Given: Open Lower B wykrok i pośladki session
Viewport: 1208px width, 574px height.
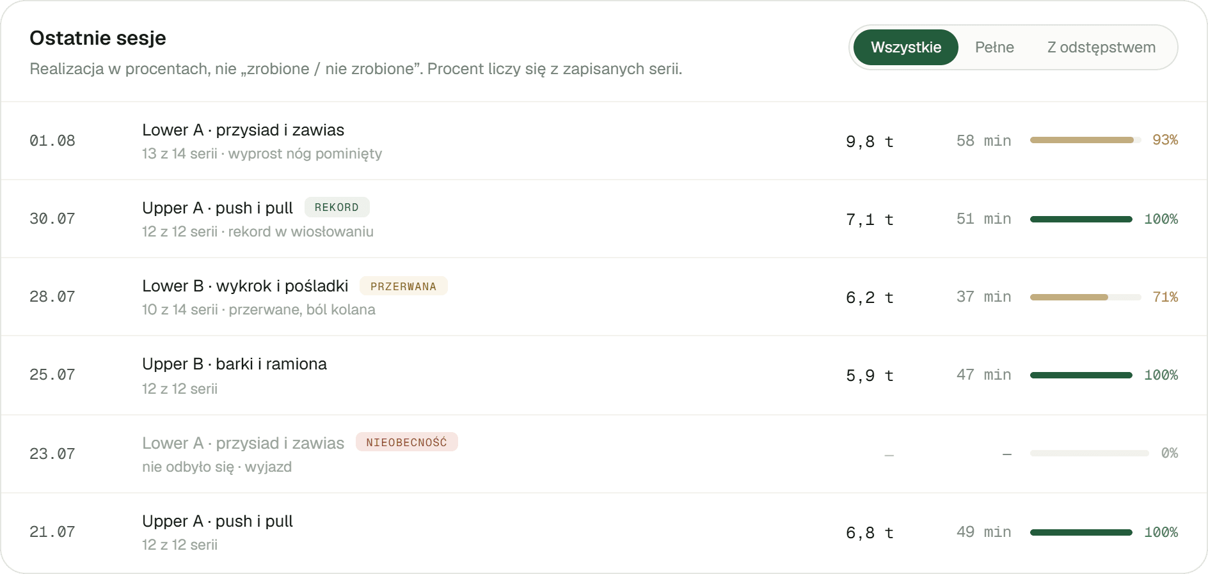Looking at the screenshot, I should (604, 297).
